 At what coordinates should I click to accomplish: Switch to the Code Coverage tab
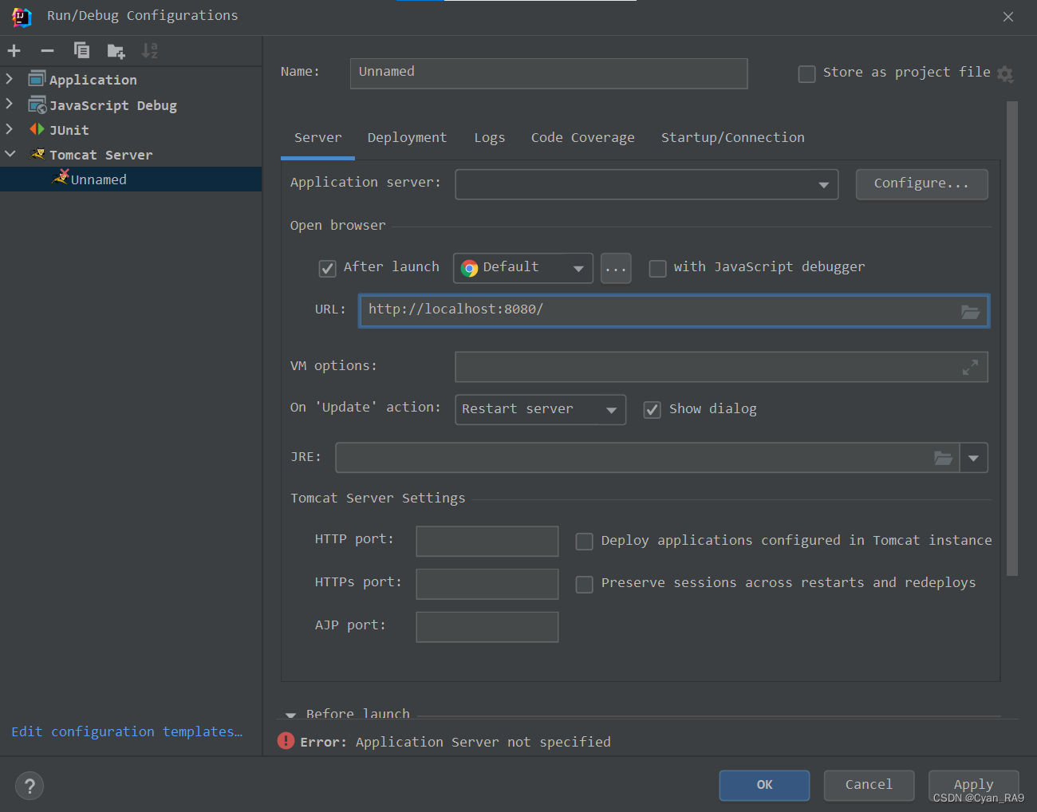coord(582,138)
